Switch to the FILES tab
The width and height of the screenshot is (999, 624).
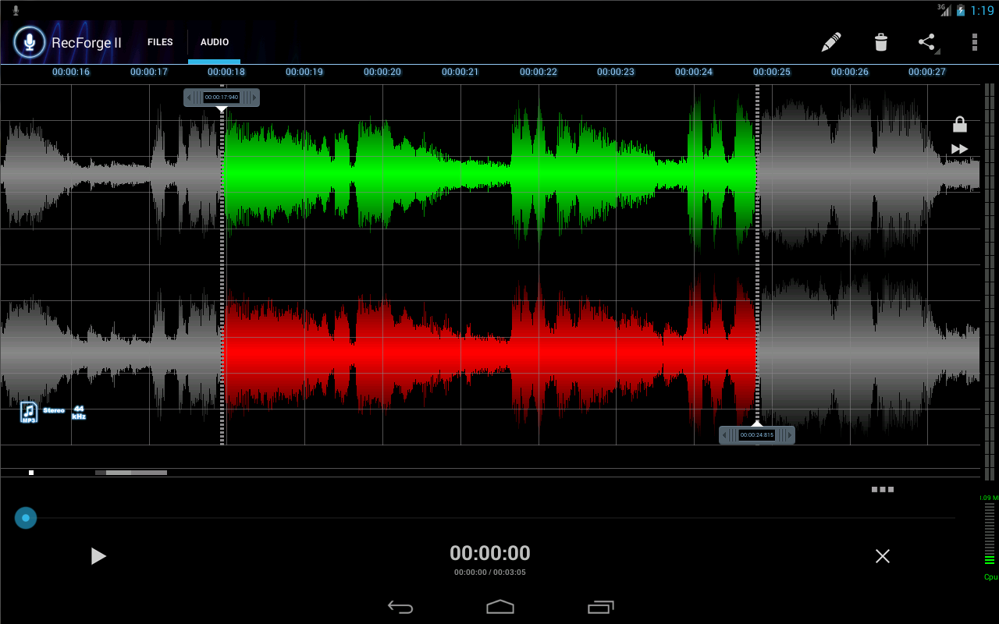pyautogui.click(x=160, y=42)
